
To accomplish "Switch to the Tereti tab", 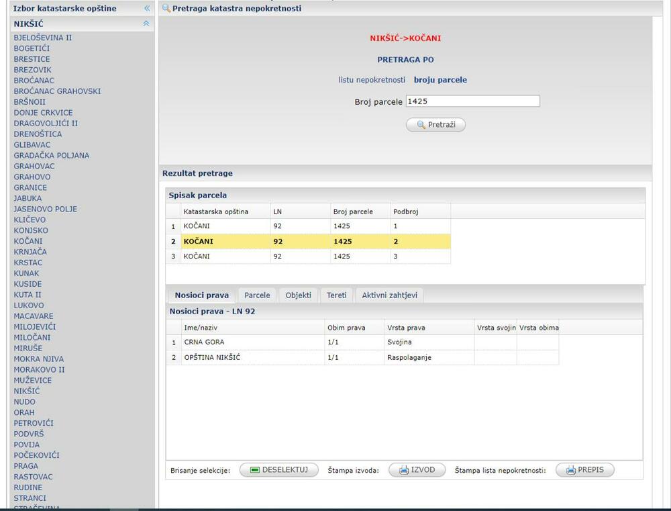I will 337,295.
